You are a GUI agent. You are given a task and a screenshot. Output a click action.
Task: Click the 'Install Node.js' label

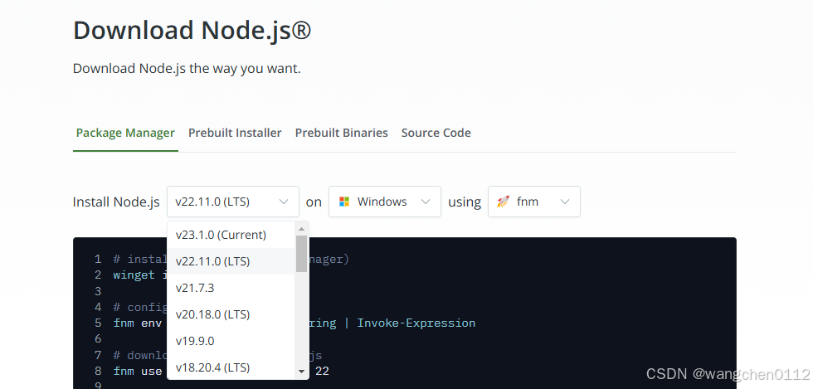116,202
